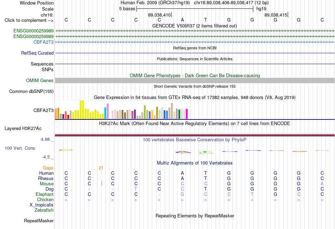Click the 'Click to complement -->' label
This screenshot has height=229, width=335.
[x=29, y=20]
